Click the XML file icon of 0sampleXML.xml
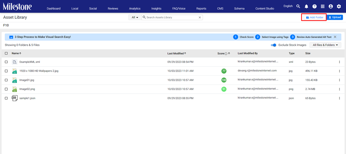346x154 pixels. [15, 62]
